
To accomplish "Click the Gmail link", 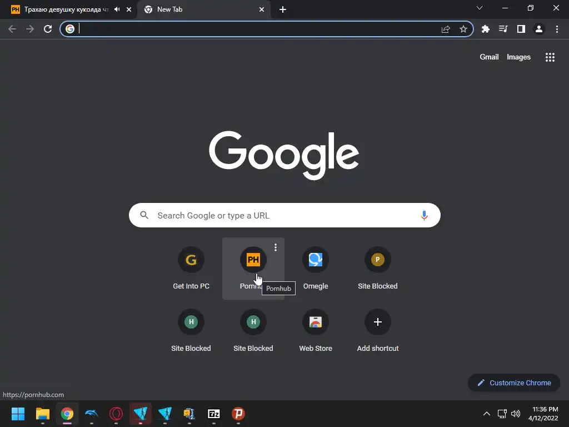I will pos(489,57).
